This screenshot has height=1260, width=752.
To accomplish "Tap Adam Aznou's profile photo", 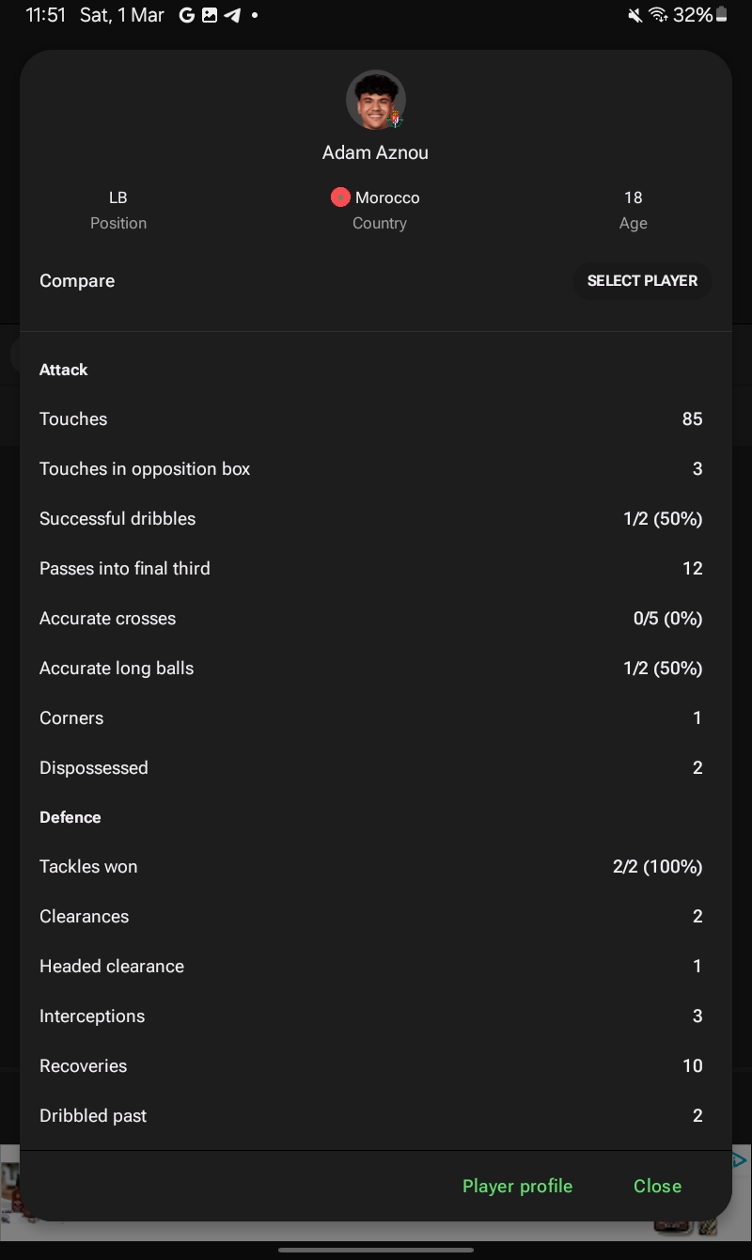I will pos(375,100).
